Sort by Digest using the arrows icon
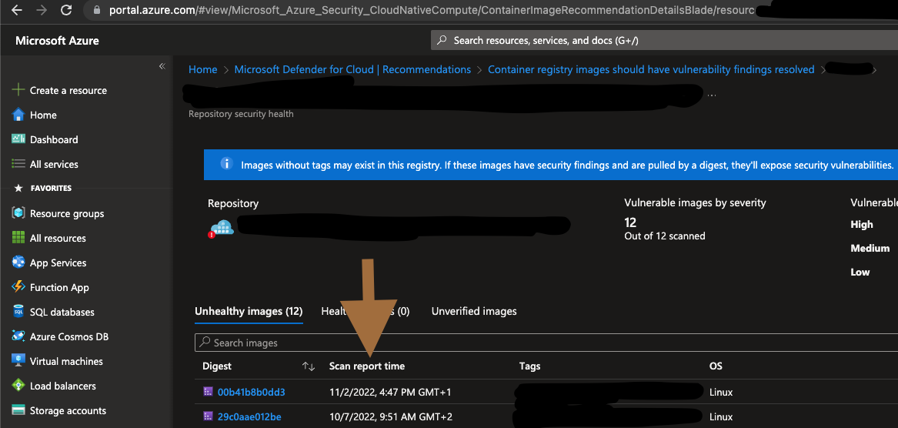 click(309, 366)
